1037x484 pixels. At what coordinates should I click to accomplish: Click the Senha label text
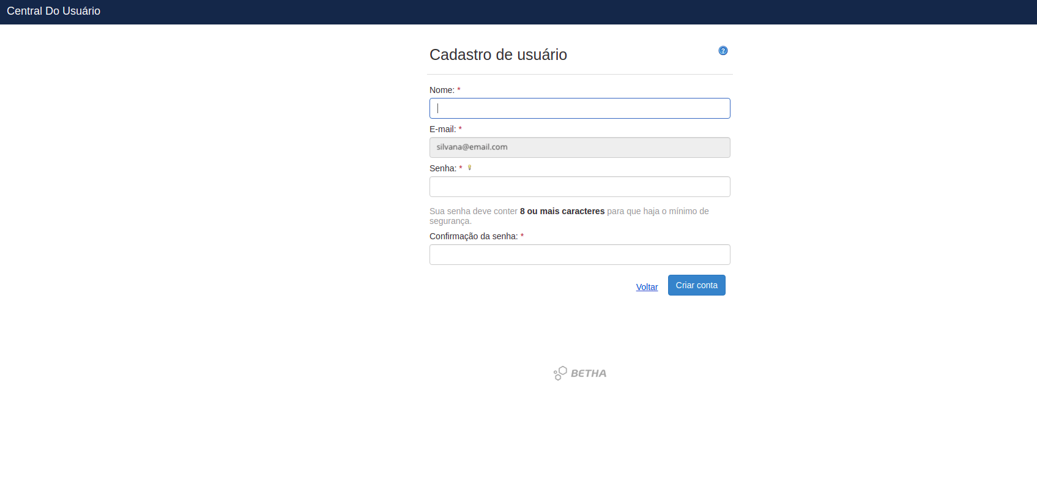coord(442,168)
